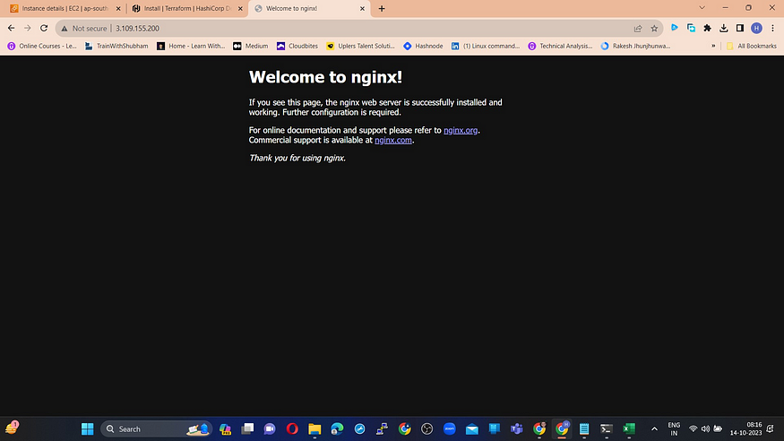
Task: Open the Rakesh Jhunjhunwala bookmark
Action: click(635, 46)
